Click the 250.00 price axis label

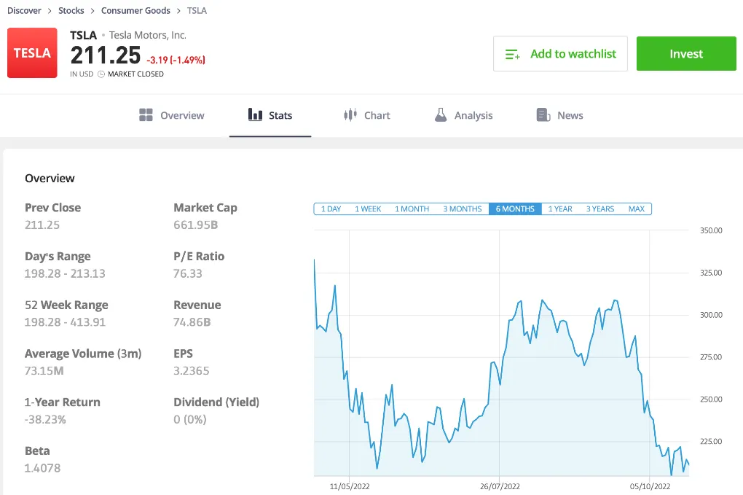pyautogui.click(x=711, y=399)
